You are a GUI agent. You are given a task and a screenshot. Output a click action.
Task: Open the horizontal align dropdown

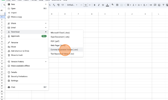(x=129, y=5)
